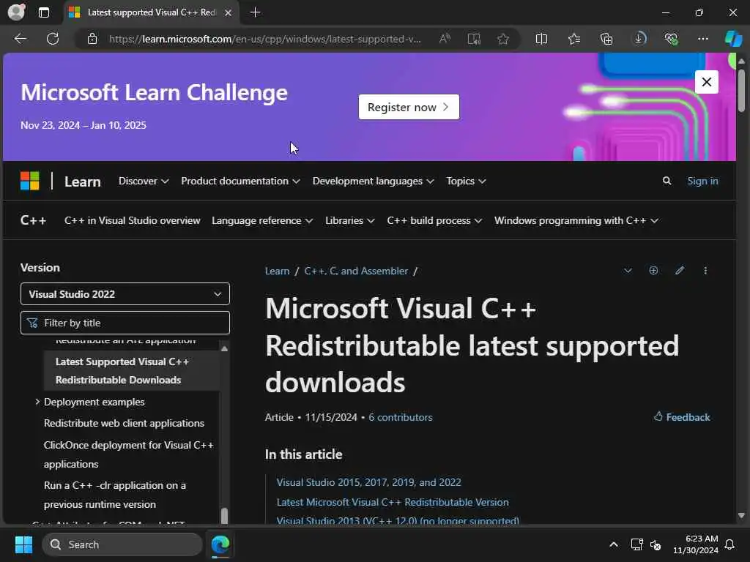Close the Microsoft Learn Challenge banner
This screenshot has height=562, width=750.
tap(707, 82)
